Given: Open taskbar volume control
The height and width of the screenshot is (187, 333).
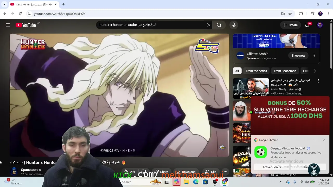Looking at the screenshot, I should (307, 182).
